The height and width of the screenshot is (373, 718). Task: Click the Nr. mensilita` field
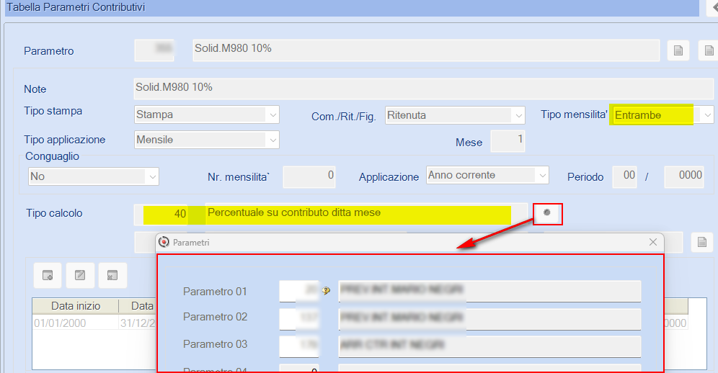click(x=309, y=177)
